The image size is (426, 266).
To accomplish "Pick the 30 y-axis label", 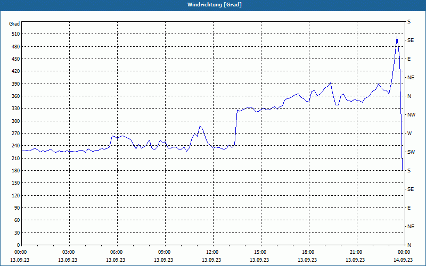I will click(17, 232).
